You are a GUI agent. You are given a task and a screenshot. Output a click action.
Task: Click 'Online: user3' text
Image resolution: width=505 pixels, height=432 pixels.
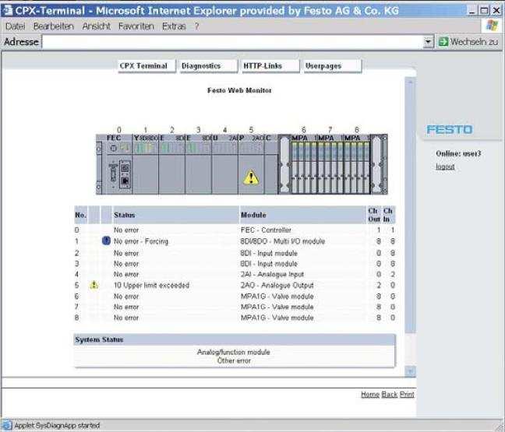tap(458, 153)
